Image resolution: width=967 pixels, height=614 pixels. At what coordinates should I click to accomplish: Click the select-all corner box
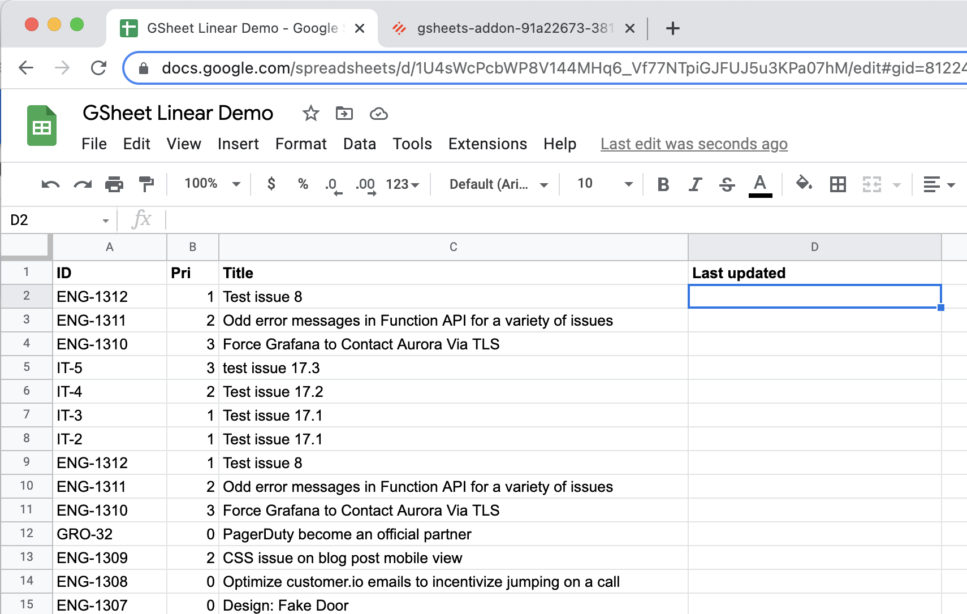[x=26, y=247]
